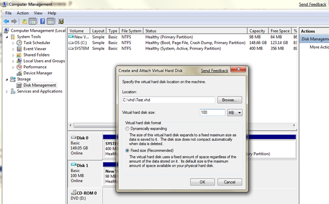
Task: Expand the Services and Applications node
Action: pos(7,91)
